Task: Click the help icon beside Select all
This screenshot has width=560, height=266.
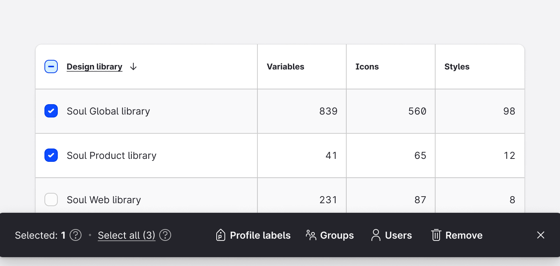Action: coord(166,235)
